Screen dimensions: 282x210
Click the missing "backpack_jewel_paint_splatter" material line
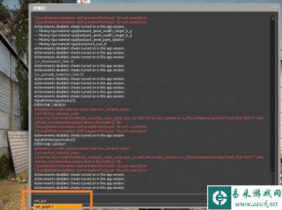79,40
